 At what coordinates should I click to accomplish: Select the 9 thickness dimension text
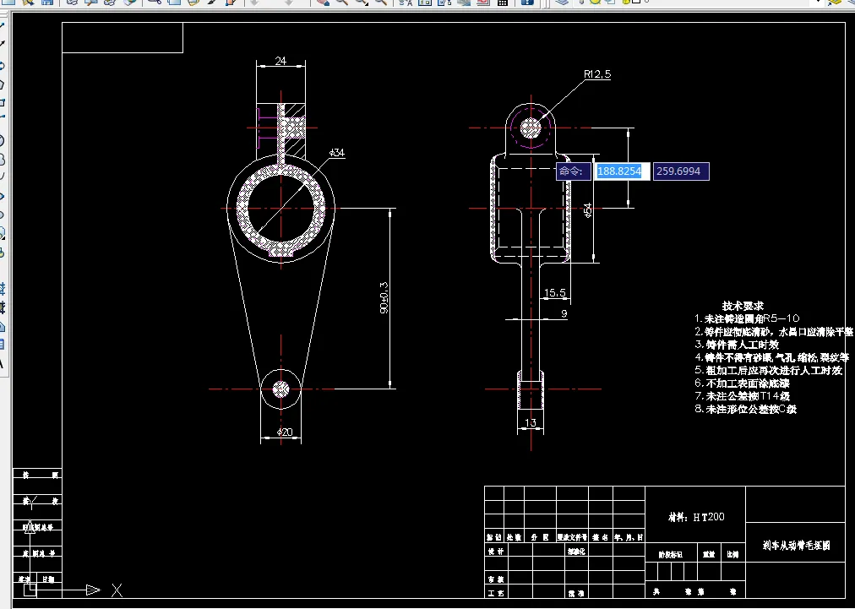[564, 313]
